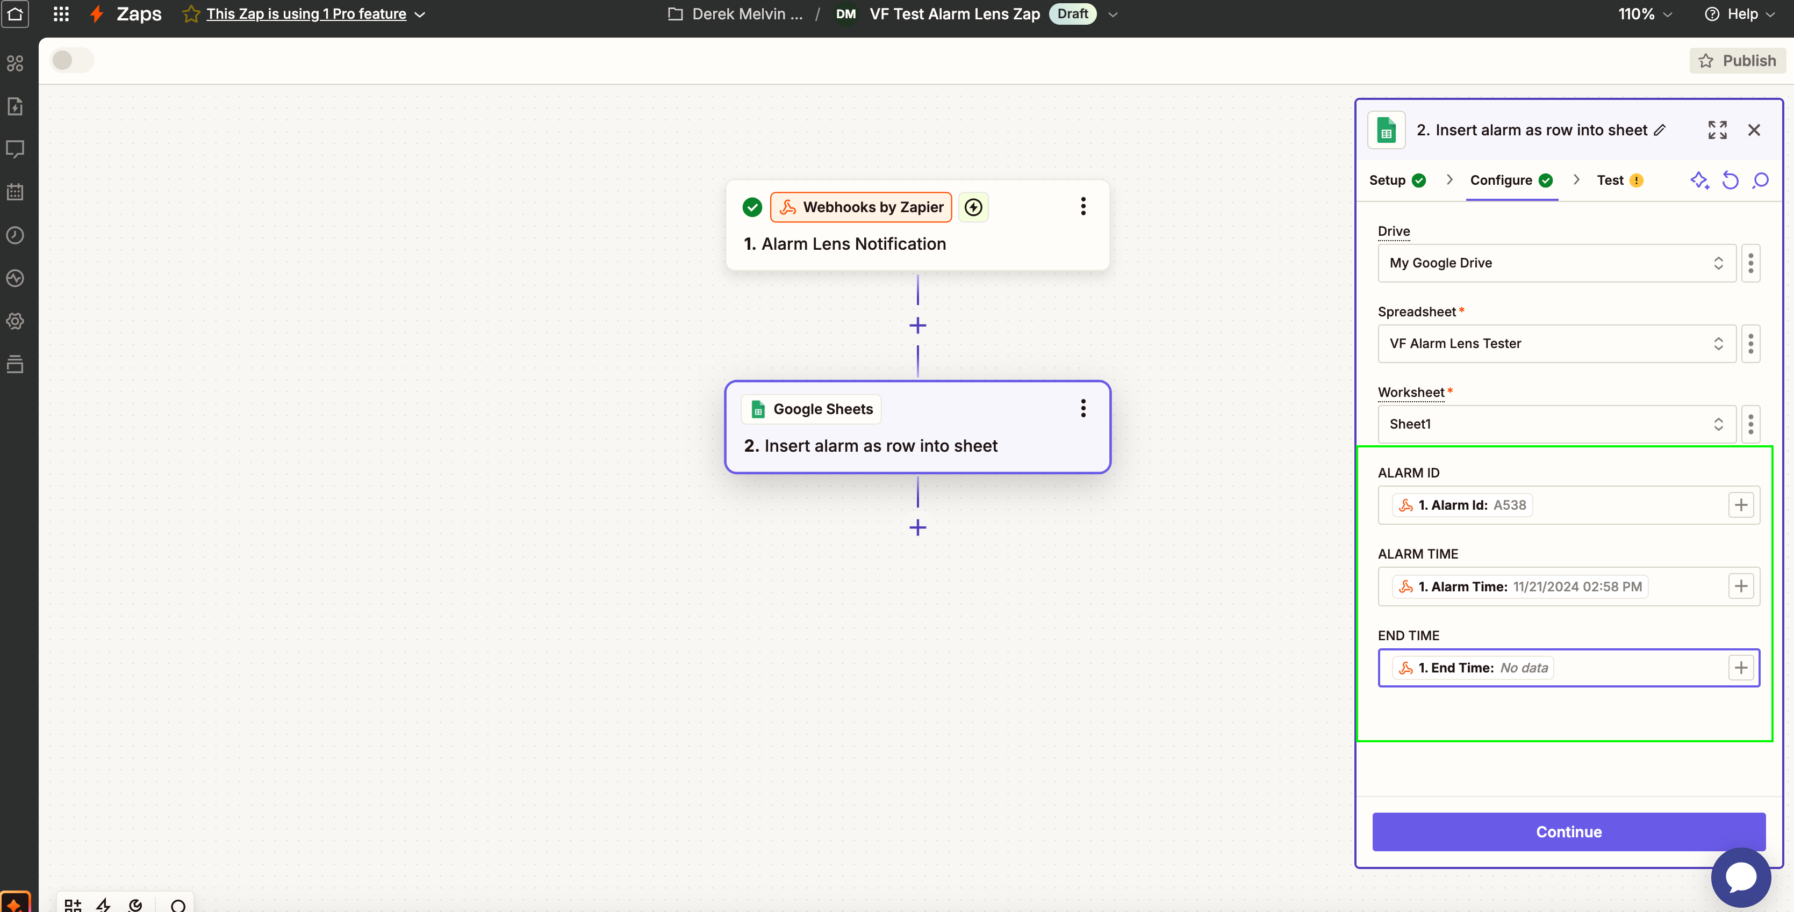Toggle the Zap on/off switch
1794x912 pixels.
[x=71, y=61]
